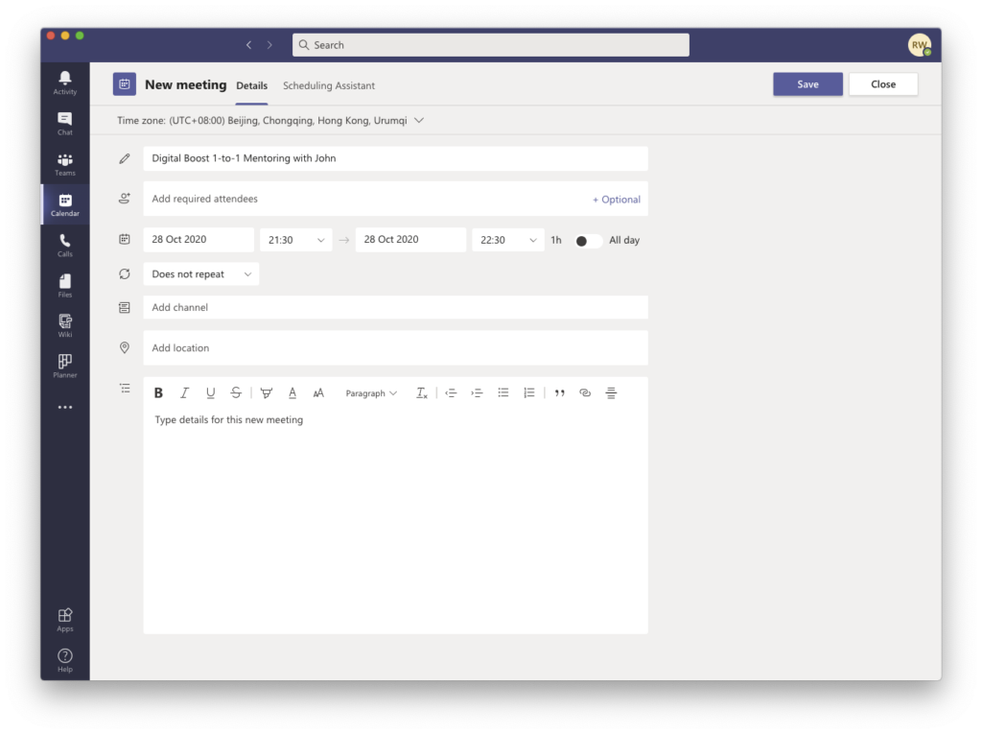Click the + Optional attendees link
The height and width of the screenshot is (734, 982).
(617, 200)
